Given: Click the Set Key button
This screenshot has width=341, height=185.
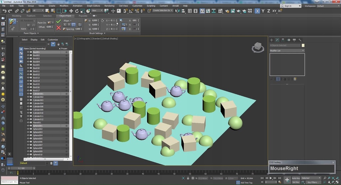Looking at the screenshot, I should tap(296, 182).
